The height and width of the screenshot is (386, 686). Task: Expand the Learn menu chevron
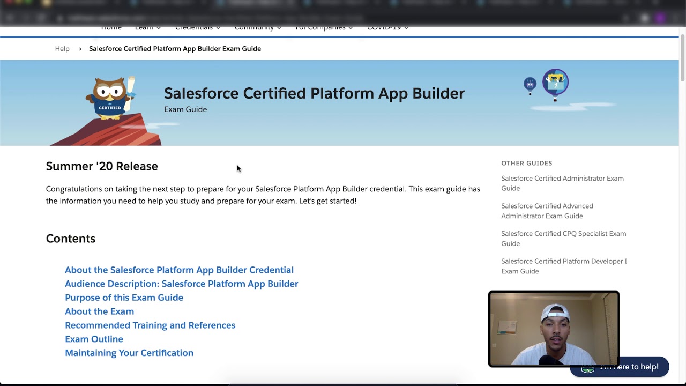point(159,28)
